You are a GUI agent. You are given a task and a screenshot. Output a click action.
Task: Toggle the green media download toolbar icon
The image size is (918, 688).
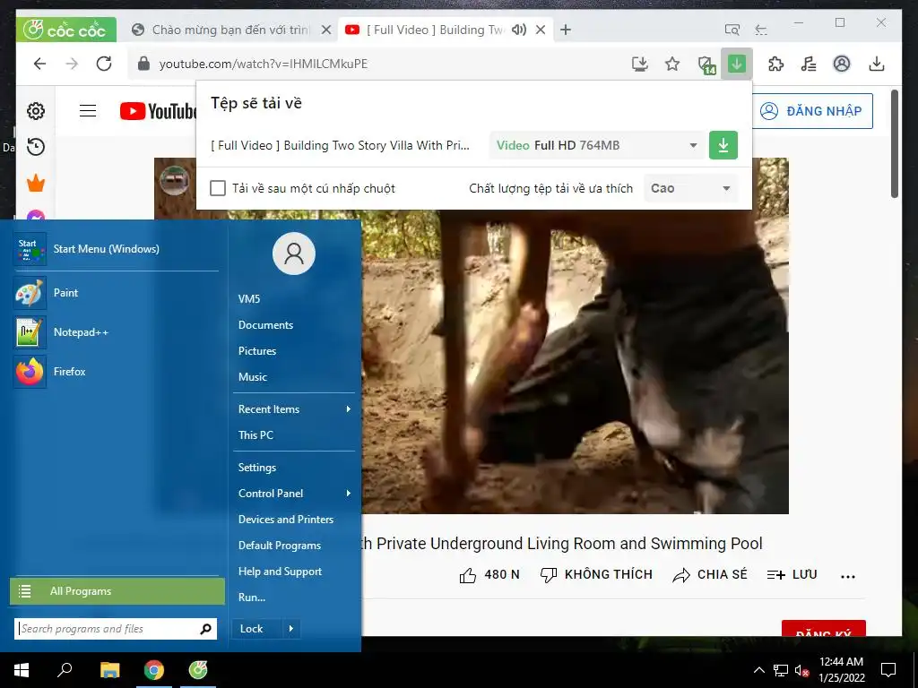[737, 64]
